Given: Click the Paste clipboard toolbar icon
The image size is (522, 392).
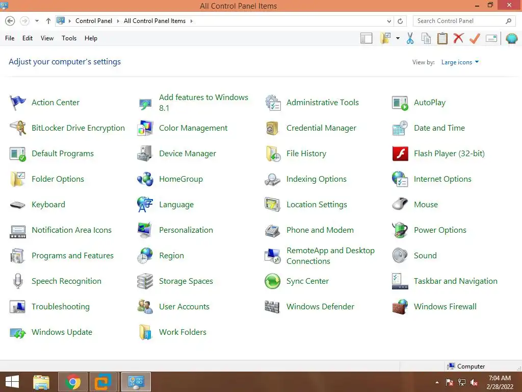Looking at the screenshot, I should (x=442, y=38).
